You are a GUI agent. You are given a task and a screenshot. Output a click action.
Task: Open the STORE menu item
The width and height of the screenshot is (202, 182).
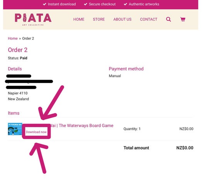click(98, 19)
